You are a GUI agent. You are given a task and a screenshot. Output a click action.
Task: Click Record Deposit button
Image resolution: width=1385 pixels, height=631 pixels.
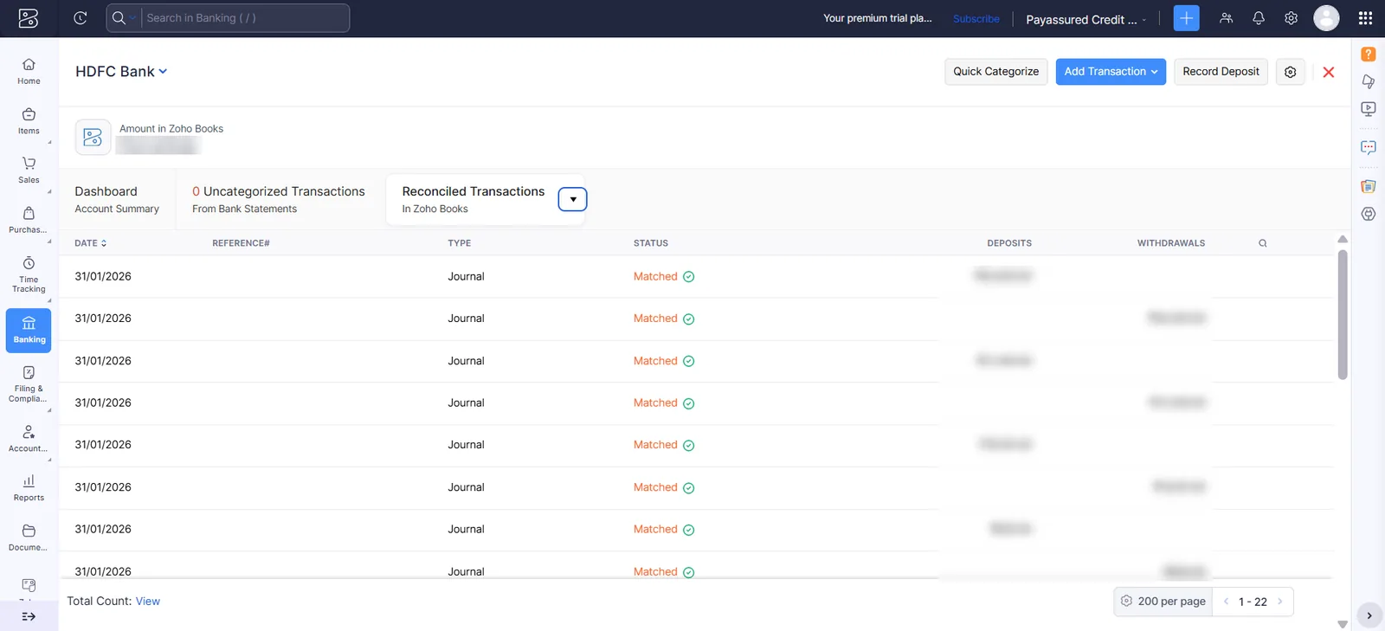point(1221,72)
